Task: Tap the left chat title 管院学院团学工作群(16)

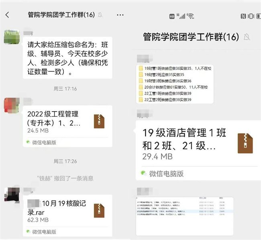Action: click(61, 15)
